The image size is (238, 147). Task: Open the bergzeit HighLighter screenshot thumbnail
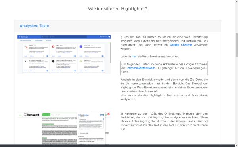(64, 128)
